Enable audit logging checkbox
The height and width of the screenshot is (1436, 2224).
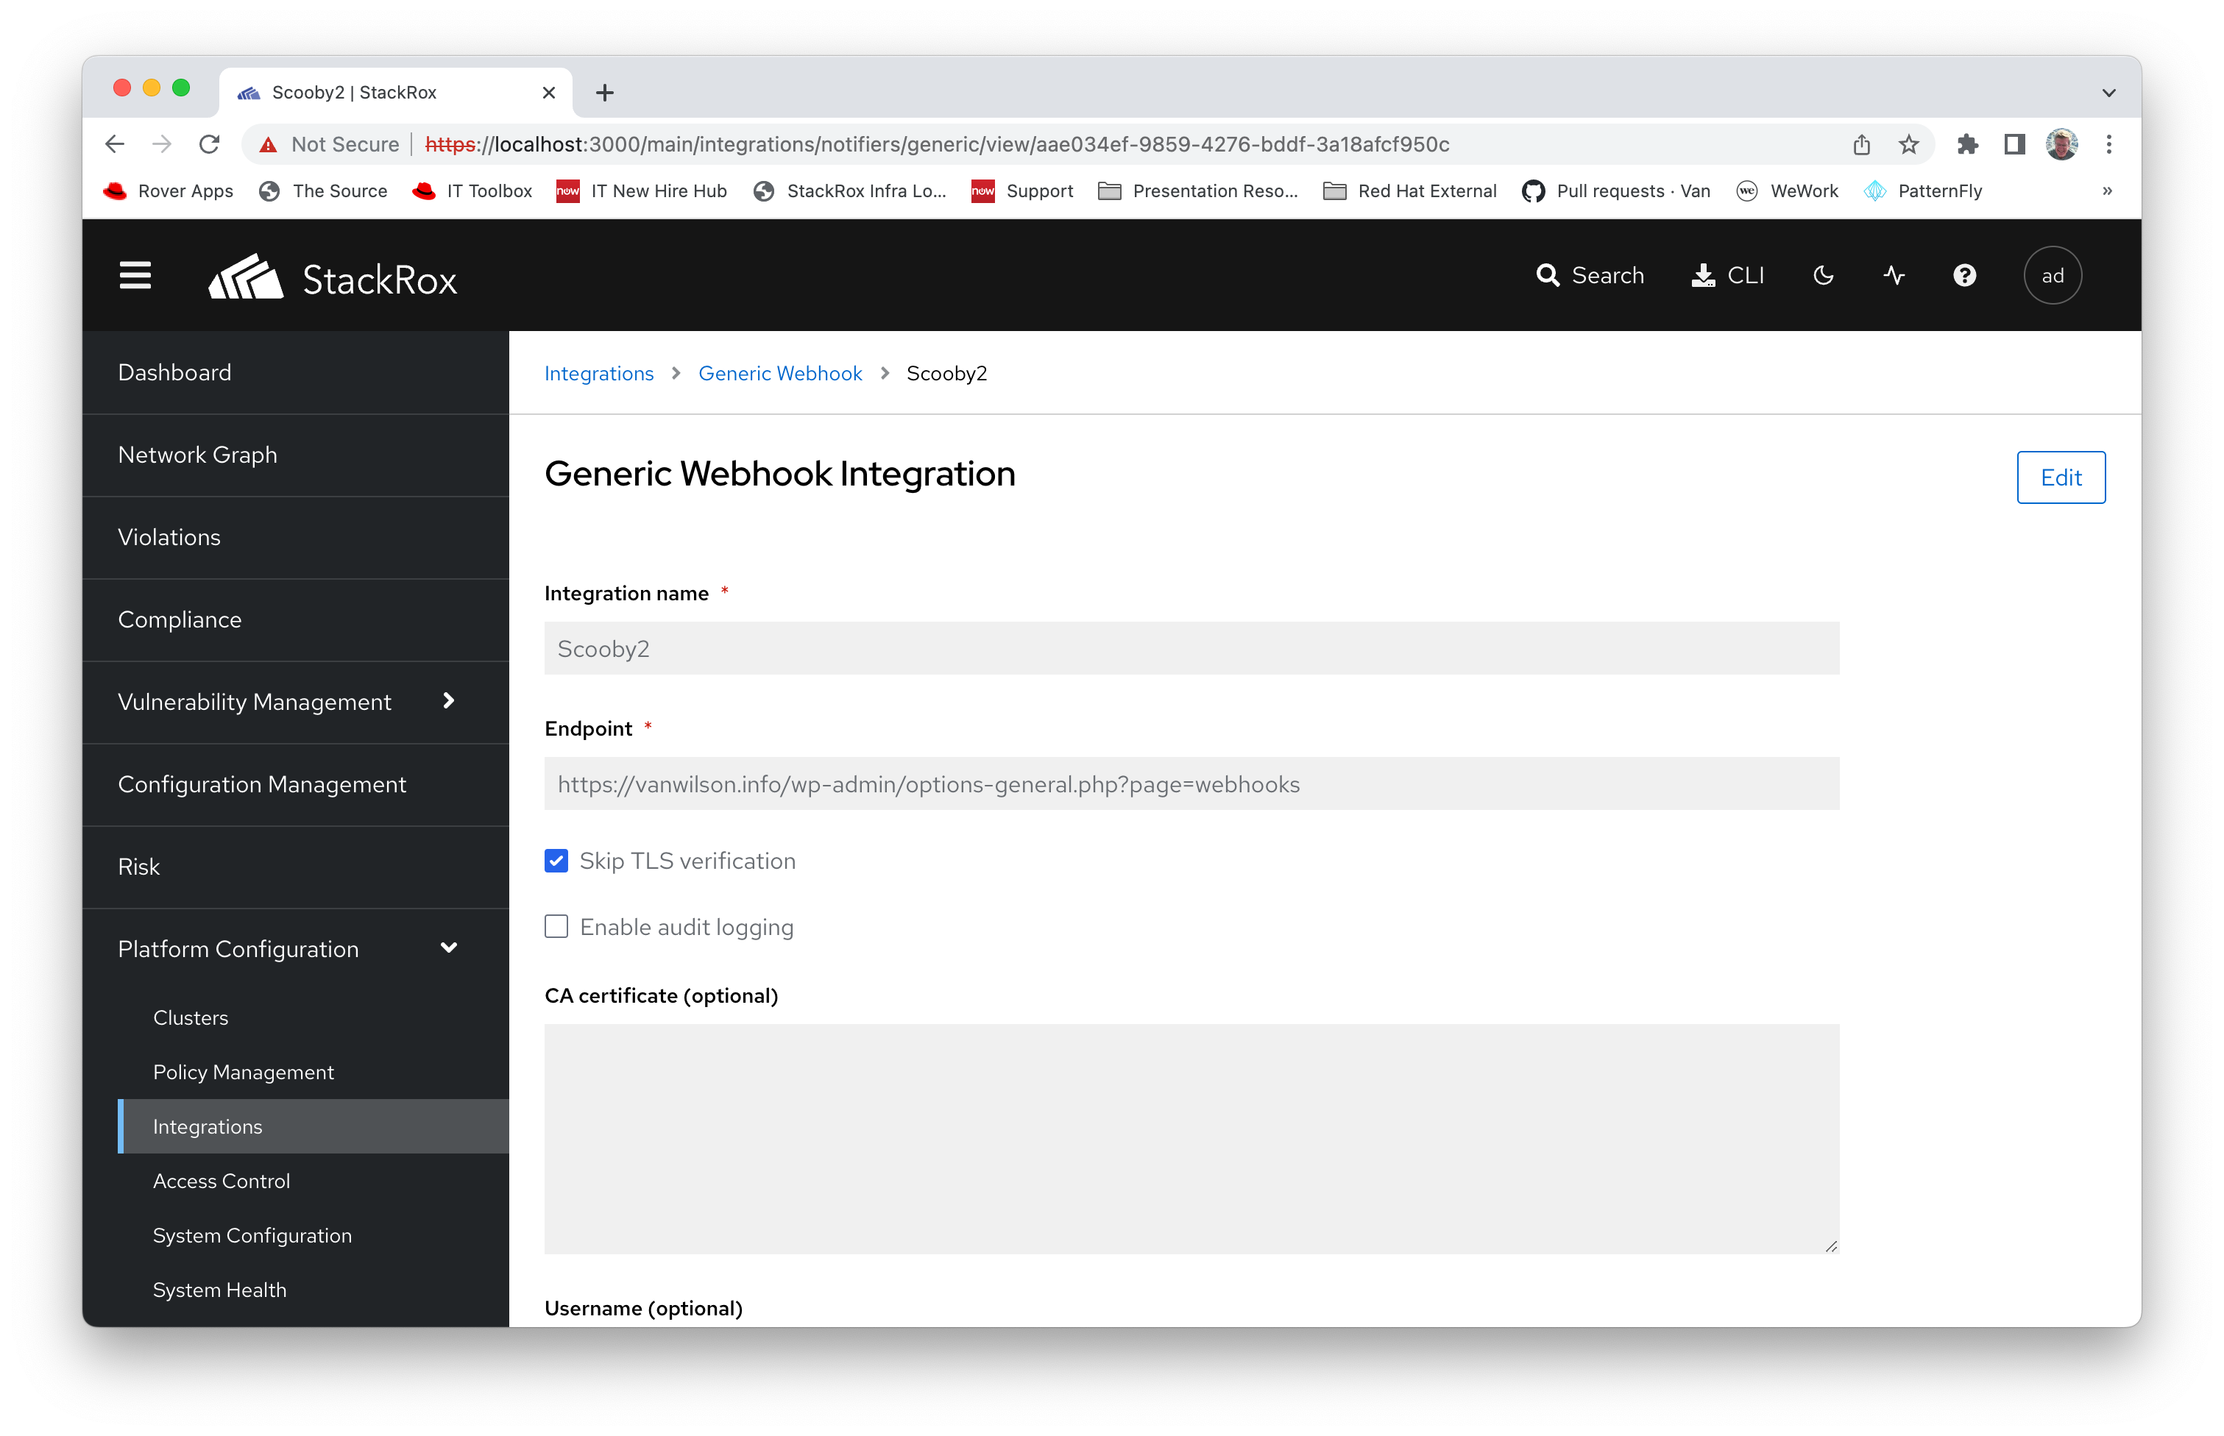pyautogui.click(x=556, y=927)
